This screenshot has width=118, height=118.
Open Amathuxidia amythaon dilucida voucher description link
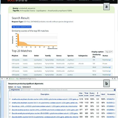pyautogui.click(x=45, y=99)
